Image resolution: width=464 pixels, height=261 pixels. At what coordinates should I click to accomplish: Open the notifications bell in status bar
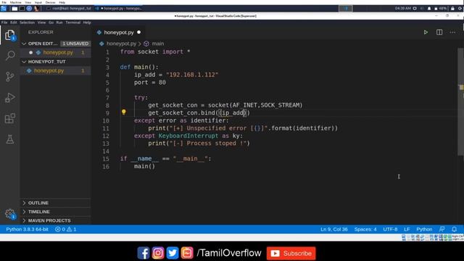pos(455,229)
